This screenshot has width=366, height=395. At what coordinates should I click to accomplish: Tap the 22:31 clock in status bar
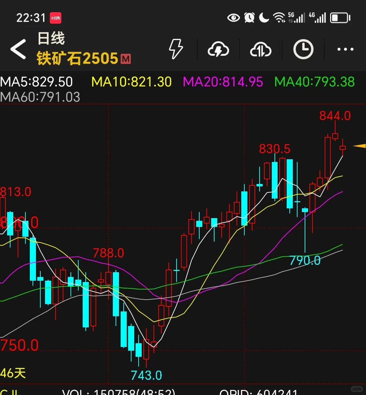point(31,18)
